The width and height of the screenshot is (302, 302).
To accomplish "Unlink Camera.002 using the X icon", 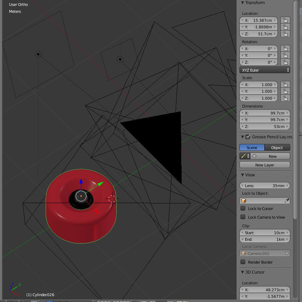I will 287,253.
